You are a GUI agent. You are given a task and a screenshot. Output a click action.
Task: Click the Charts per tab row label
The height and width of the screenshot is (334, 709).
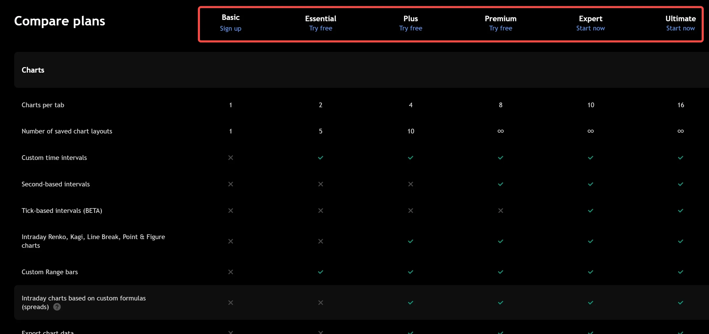pos(43,105)
